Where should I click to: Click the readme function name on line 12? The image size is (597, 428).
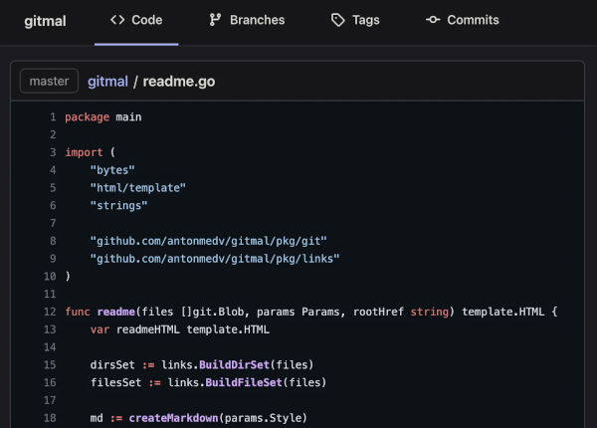114,313
